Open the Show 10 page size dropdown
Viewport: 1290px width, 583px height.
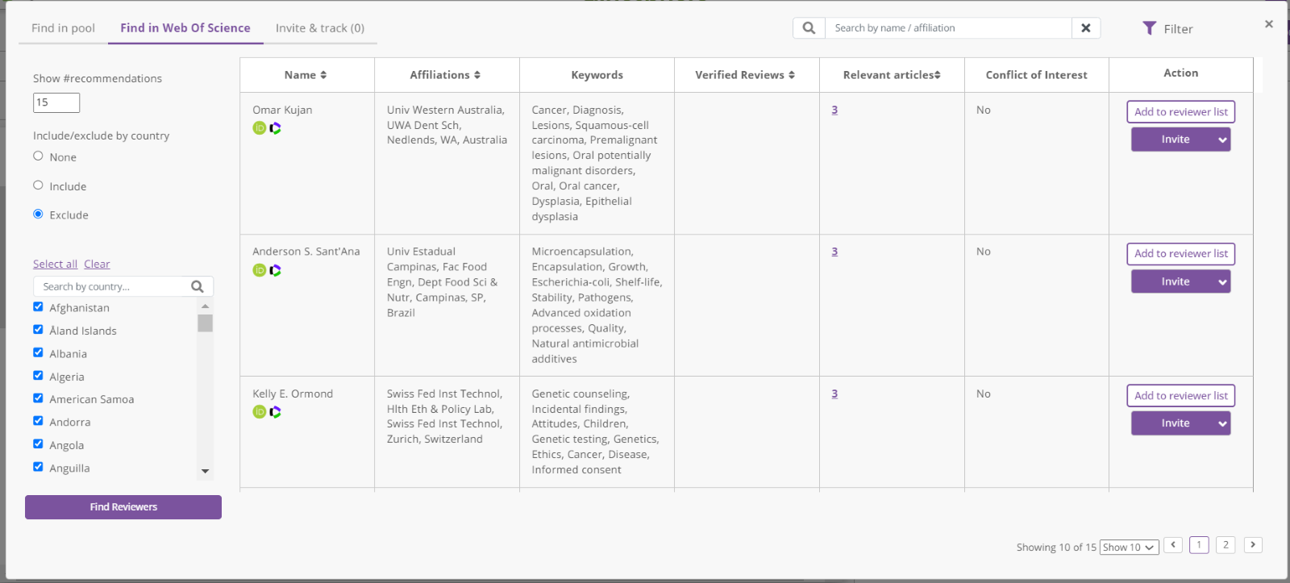point(1129,548)
